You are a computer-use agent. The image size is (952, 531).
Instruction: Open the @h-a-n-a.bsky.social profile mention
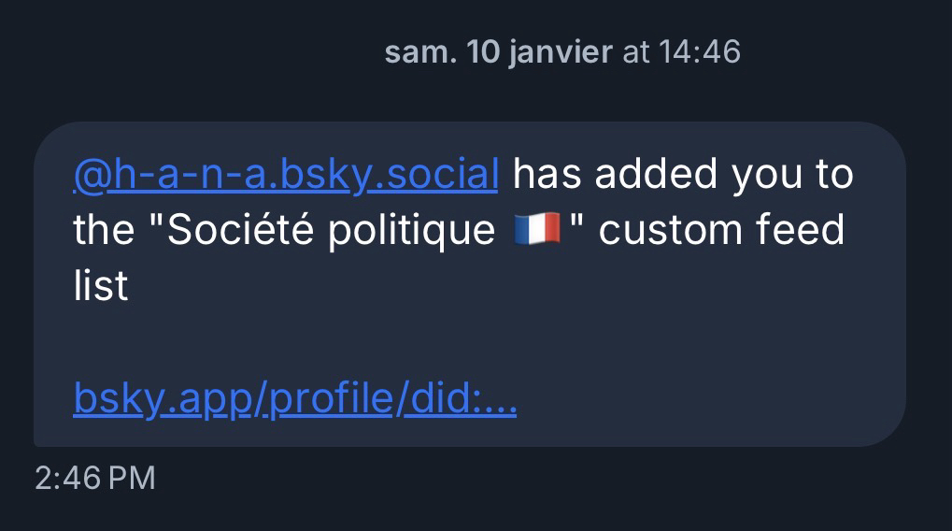point(285,175)
